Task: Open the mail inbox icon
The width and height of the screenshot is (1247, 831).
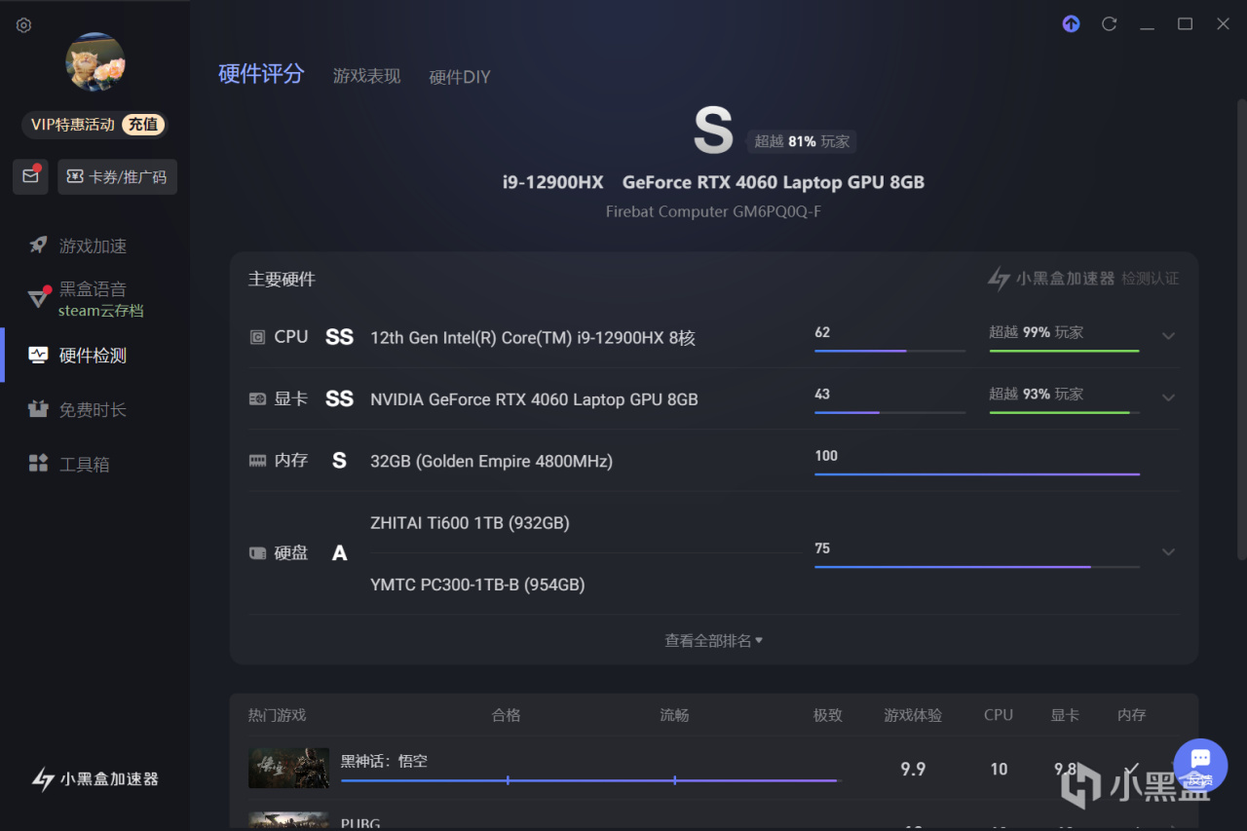Action: click(30, 176)
